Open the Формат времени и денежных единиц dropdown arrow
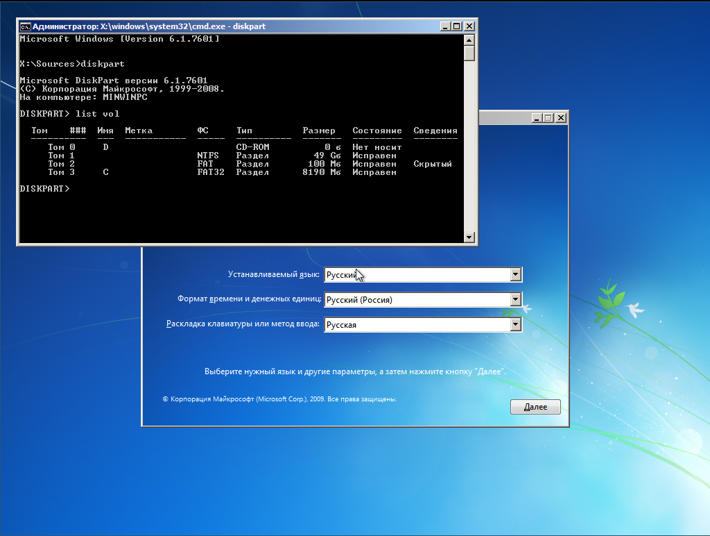The width and height of the screenshot is (710, 536). point(515,299)
